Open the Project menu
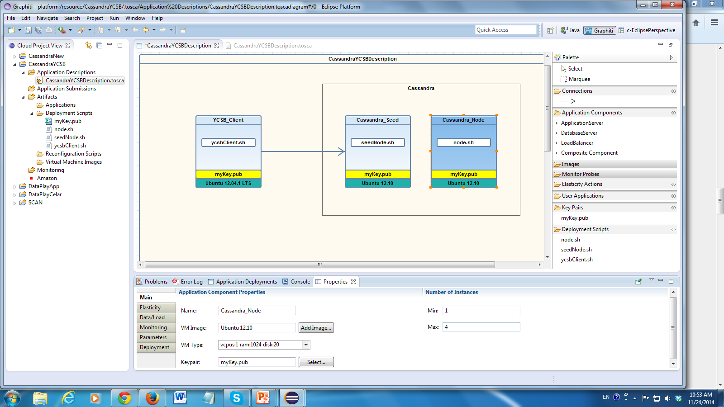 coord(95,18)
